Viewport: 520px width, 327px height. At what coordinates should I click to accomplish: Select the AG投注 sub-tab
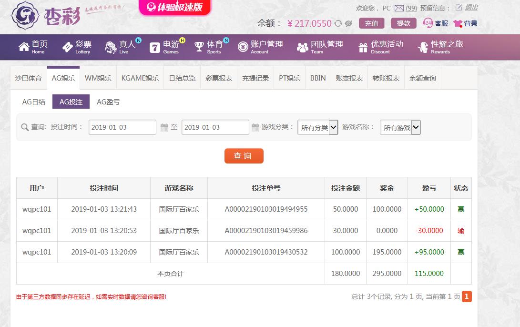[71, 102]
